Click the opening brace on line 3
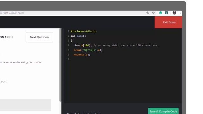 (71, 41)
